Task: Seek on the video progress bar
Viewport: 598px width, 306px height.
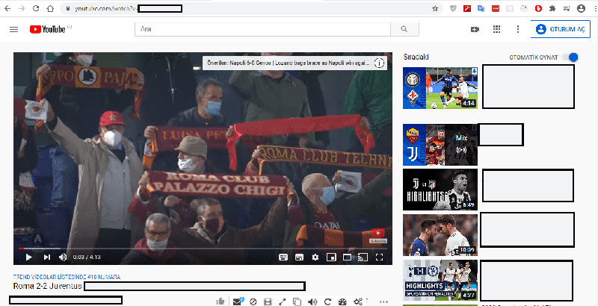Action: pos(203,249)
